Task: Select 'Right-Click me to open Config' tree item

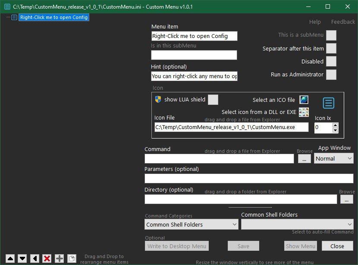Action: (x=54, y=17)
